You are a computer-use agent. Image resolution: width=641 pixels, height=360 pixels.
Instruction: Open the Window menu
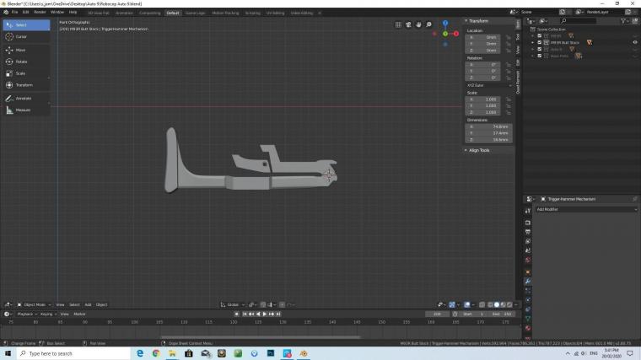[57, 13]
